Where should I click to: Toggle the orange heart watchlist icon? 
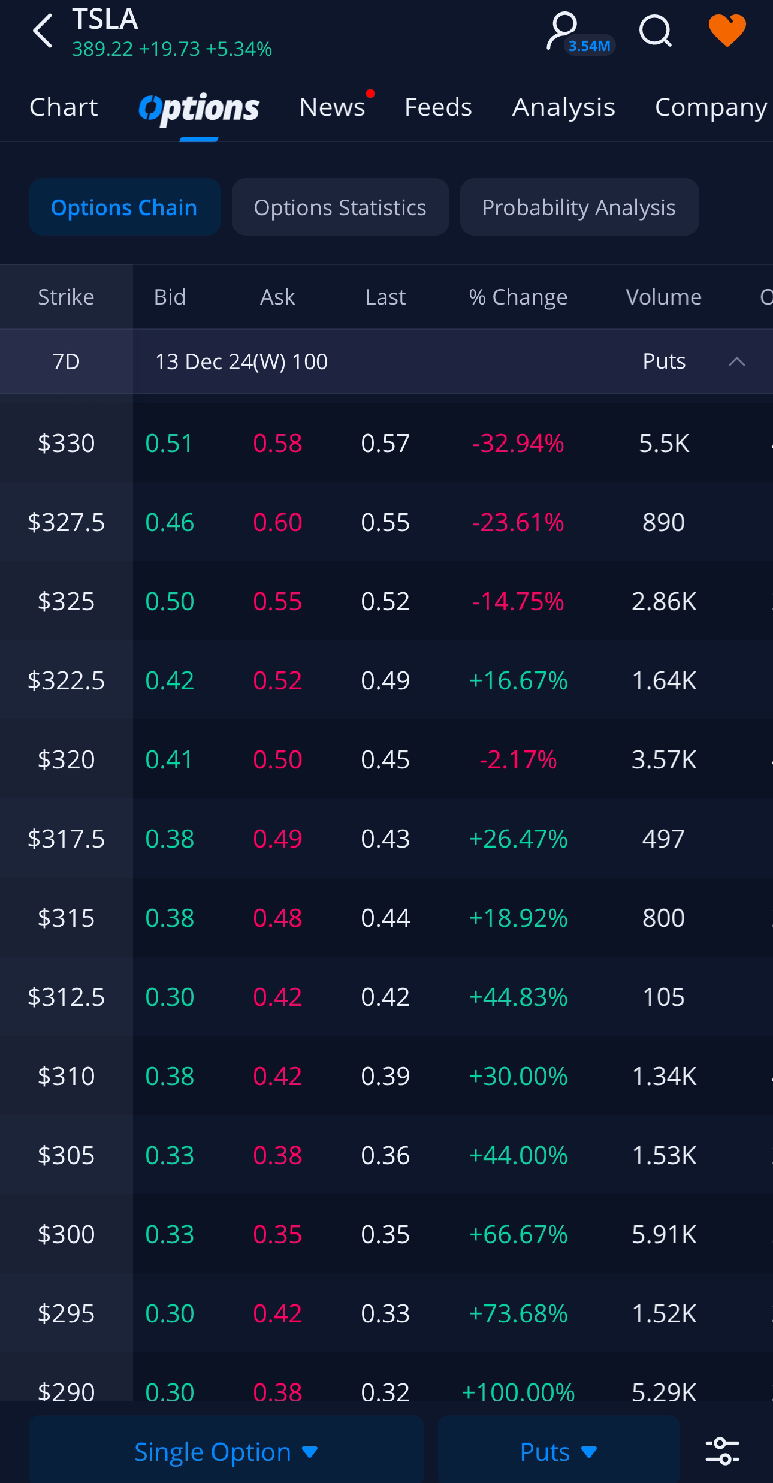point(727,30)
